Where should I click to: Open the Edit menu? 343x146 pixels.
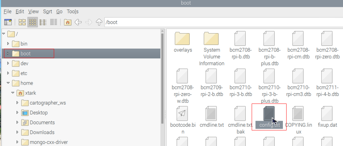point(20,12)
